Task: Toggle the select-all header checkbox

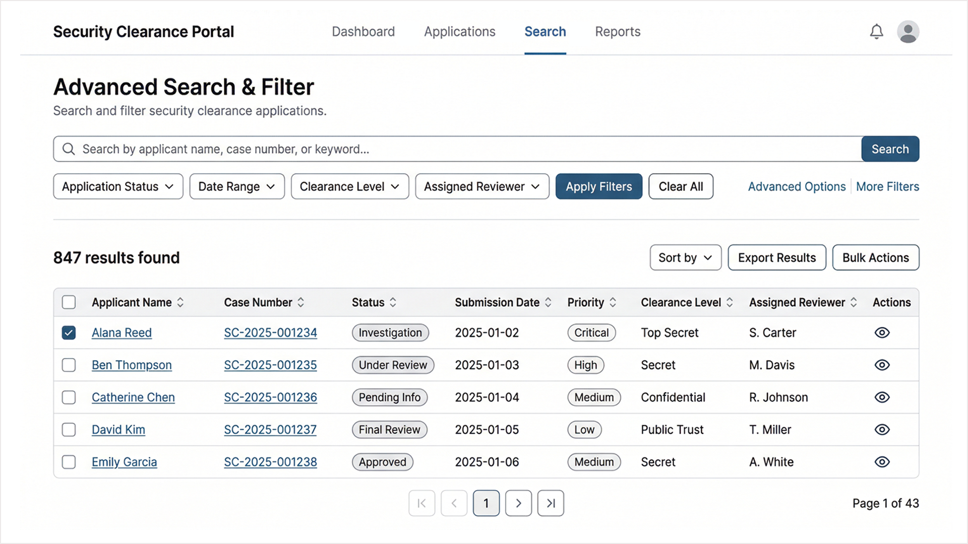Action: click(69, 302)
